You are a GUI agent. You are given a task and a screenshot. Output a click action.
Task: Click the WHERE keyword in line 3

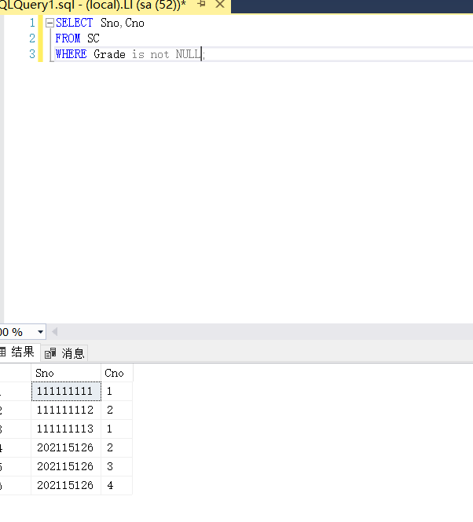[71, 54]
